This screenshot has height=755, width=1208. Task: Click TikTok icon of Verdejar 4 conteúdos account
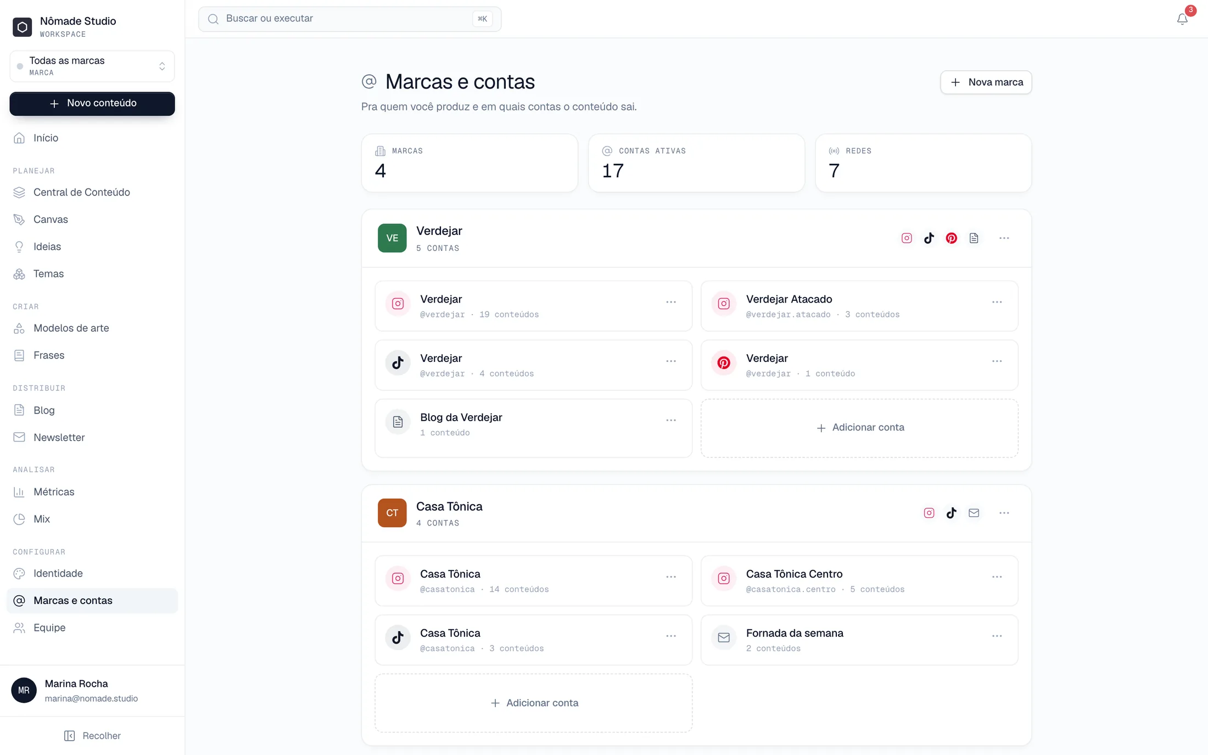[x=398, y=362]
